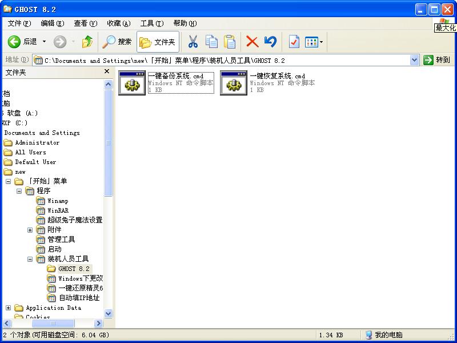
Task: Open the 帮助(H) menu
Action: point(185,23)
